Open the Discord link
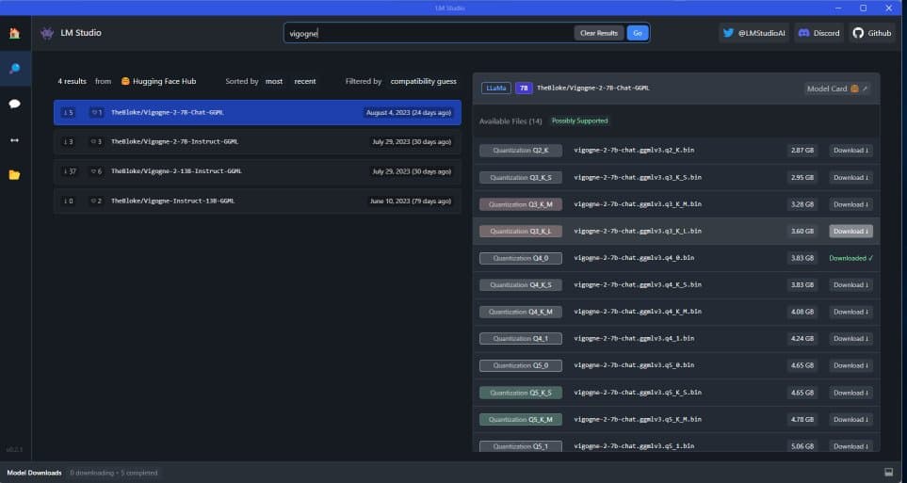The height and width of the screenshot is (483, 907). 818,33
